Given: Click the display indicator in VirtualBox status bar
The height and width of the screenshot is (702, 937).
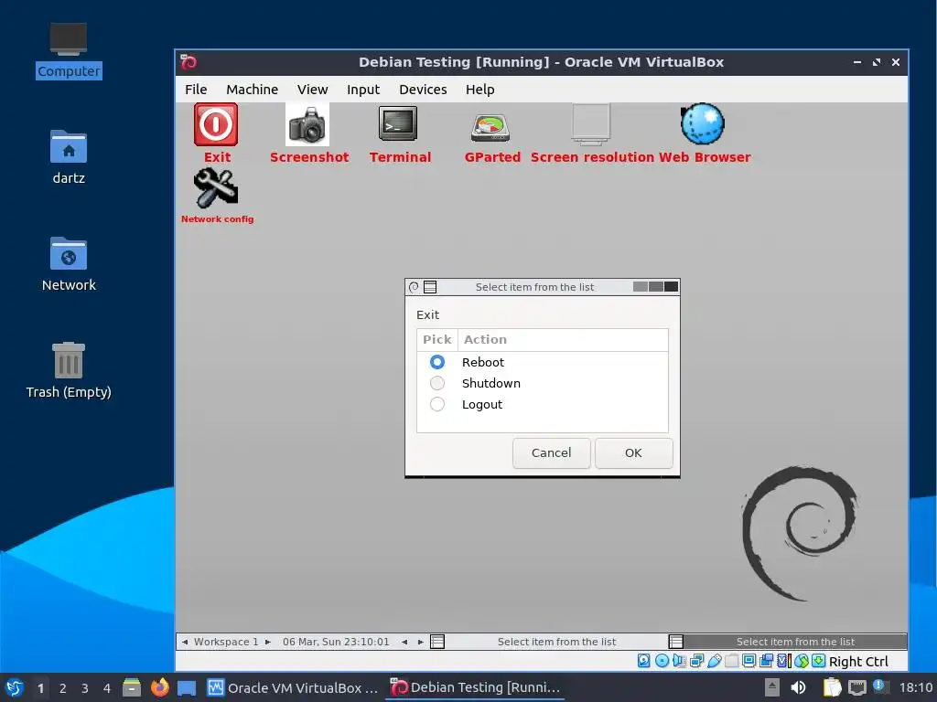Looking at the screenshot, I should tap(749, 661).
